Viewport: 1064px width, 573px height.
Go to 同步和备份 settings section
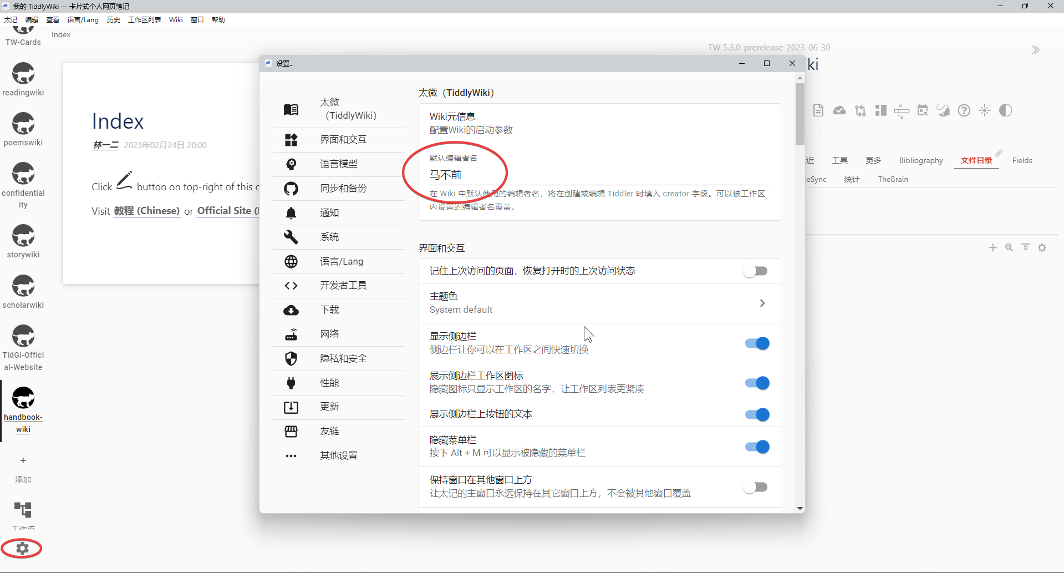point(339,189)
